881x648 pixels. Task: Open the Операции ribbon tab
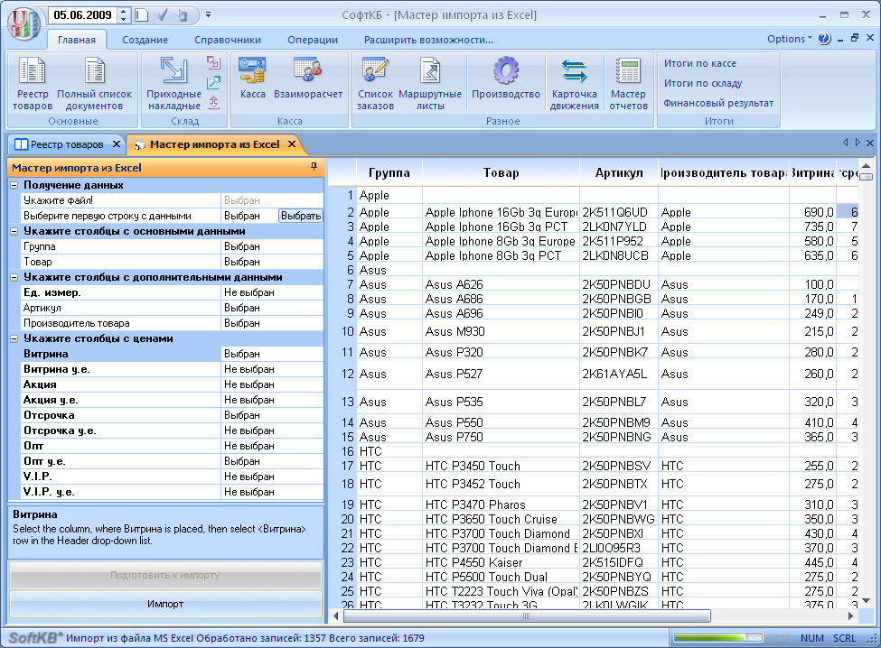(x=313, y=40)
